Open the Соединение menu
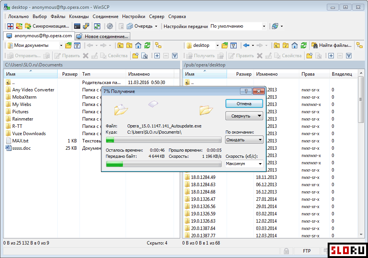368x258 pixels. coord(105,17)
